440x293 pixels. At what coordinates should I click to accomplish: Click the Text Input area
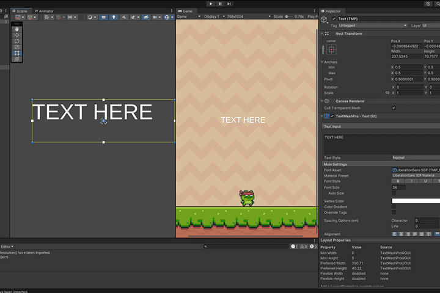(381, 144)
